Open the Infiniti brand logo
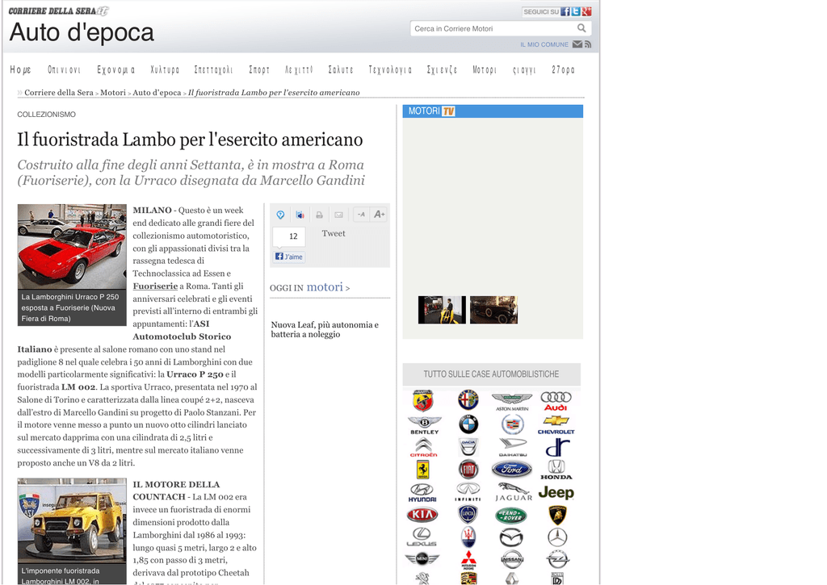 coord(468,491)
